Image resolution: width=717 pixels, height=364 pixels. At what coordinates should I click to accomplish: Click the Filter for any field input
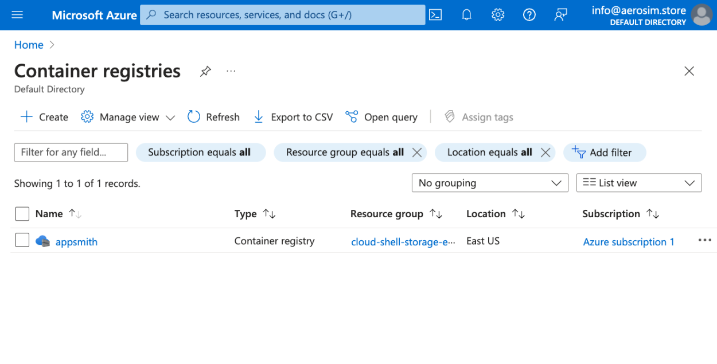click(x=71, y=152)
